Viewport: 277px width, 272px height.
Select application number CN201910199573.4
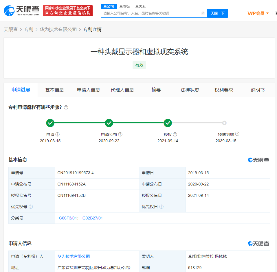(x=76, y=173)
